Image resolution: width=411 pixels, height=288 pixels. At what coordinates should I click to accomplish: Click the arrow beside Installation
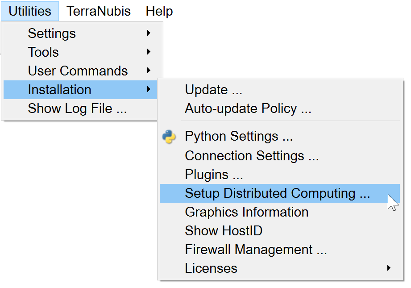(149, 90)
